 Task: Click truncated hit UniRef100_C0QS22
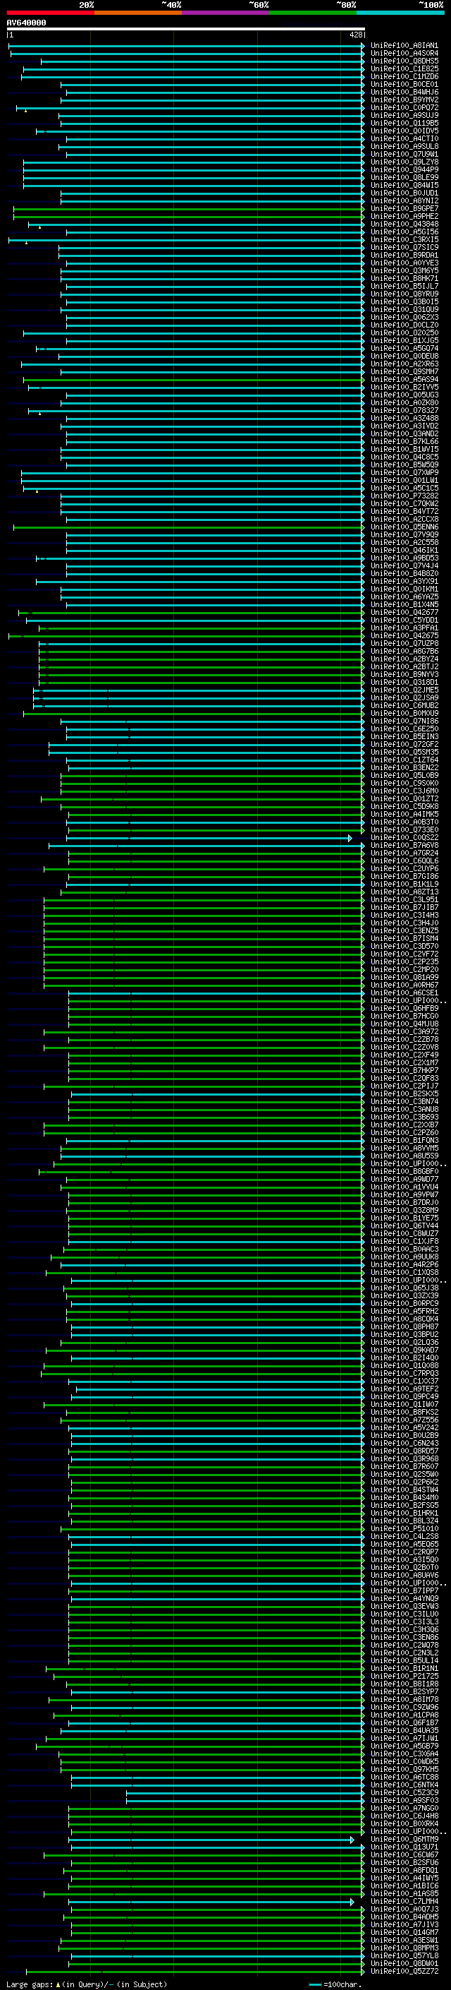pyautogui.click(x=404, y=837)
